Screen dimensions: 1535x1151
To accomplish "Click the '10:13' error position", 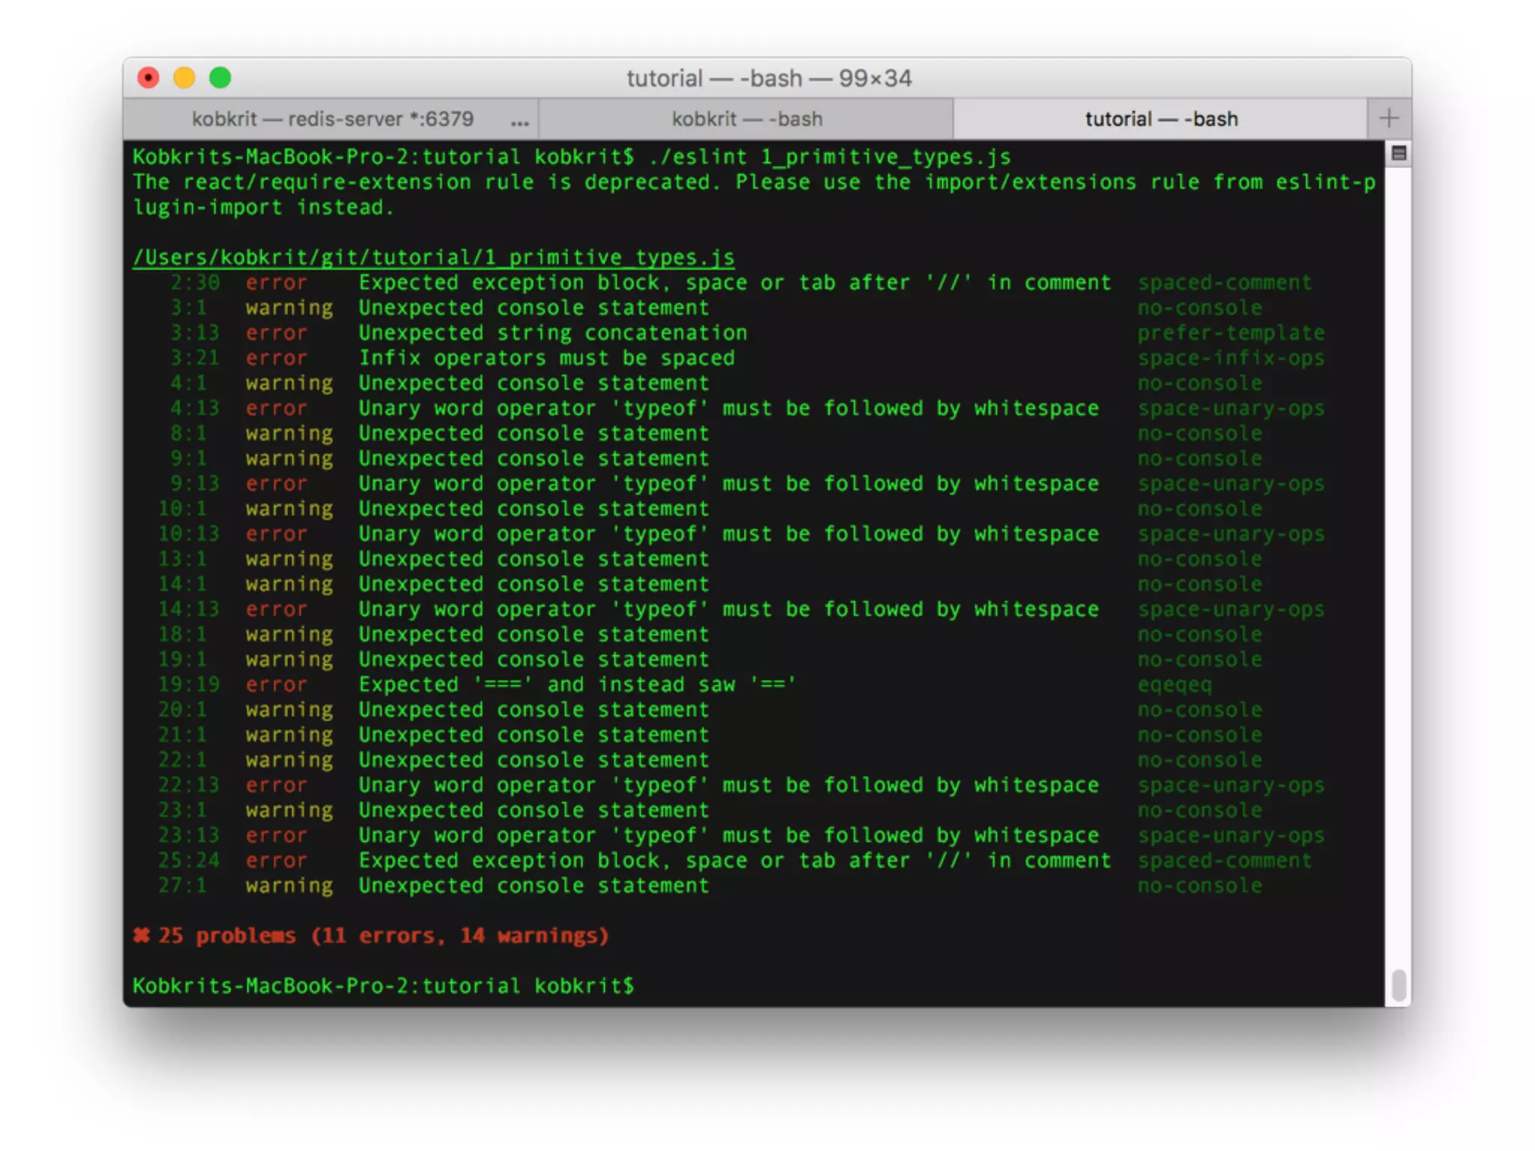I will [189, 534].
